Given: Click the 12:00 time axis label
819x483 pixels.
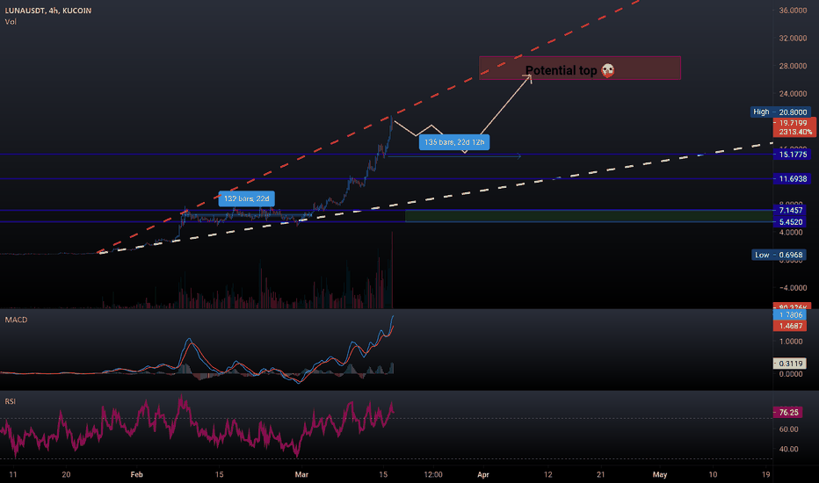Looking at the screenshot, I should (433, 474).
